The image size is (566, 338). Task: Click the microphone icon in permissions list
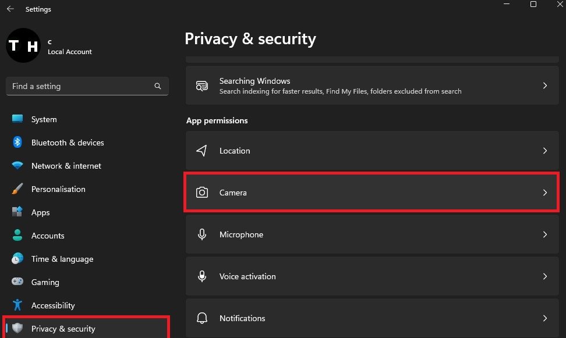pos(202,234)
